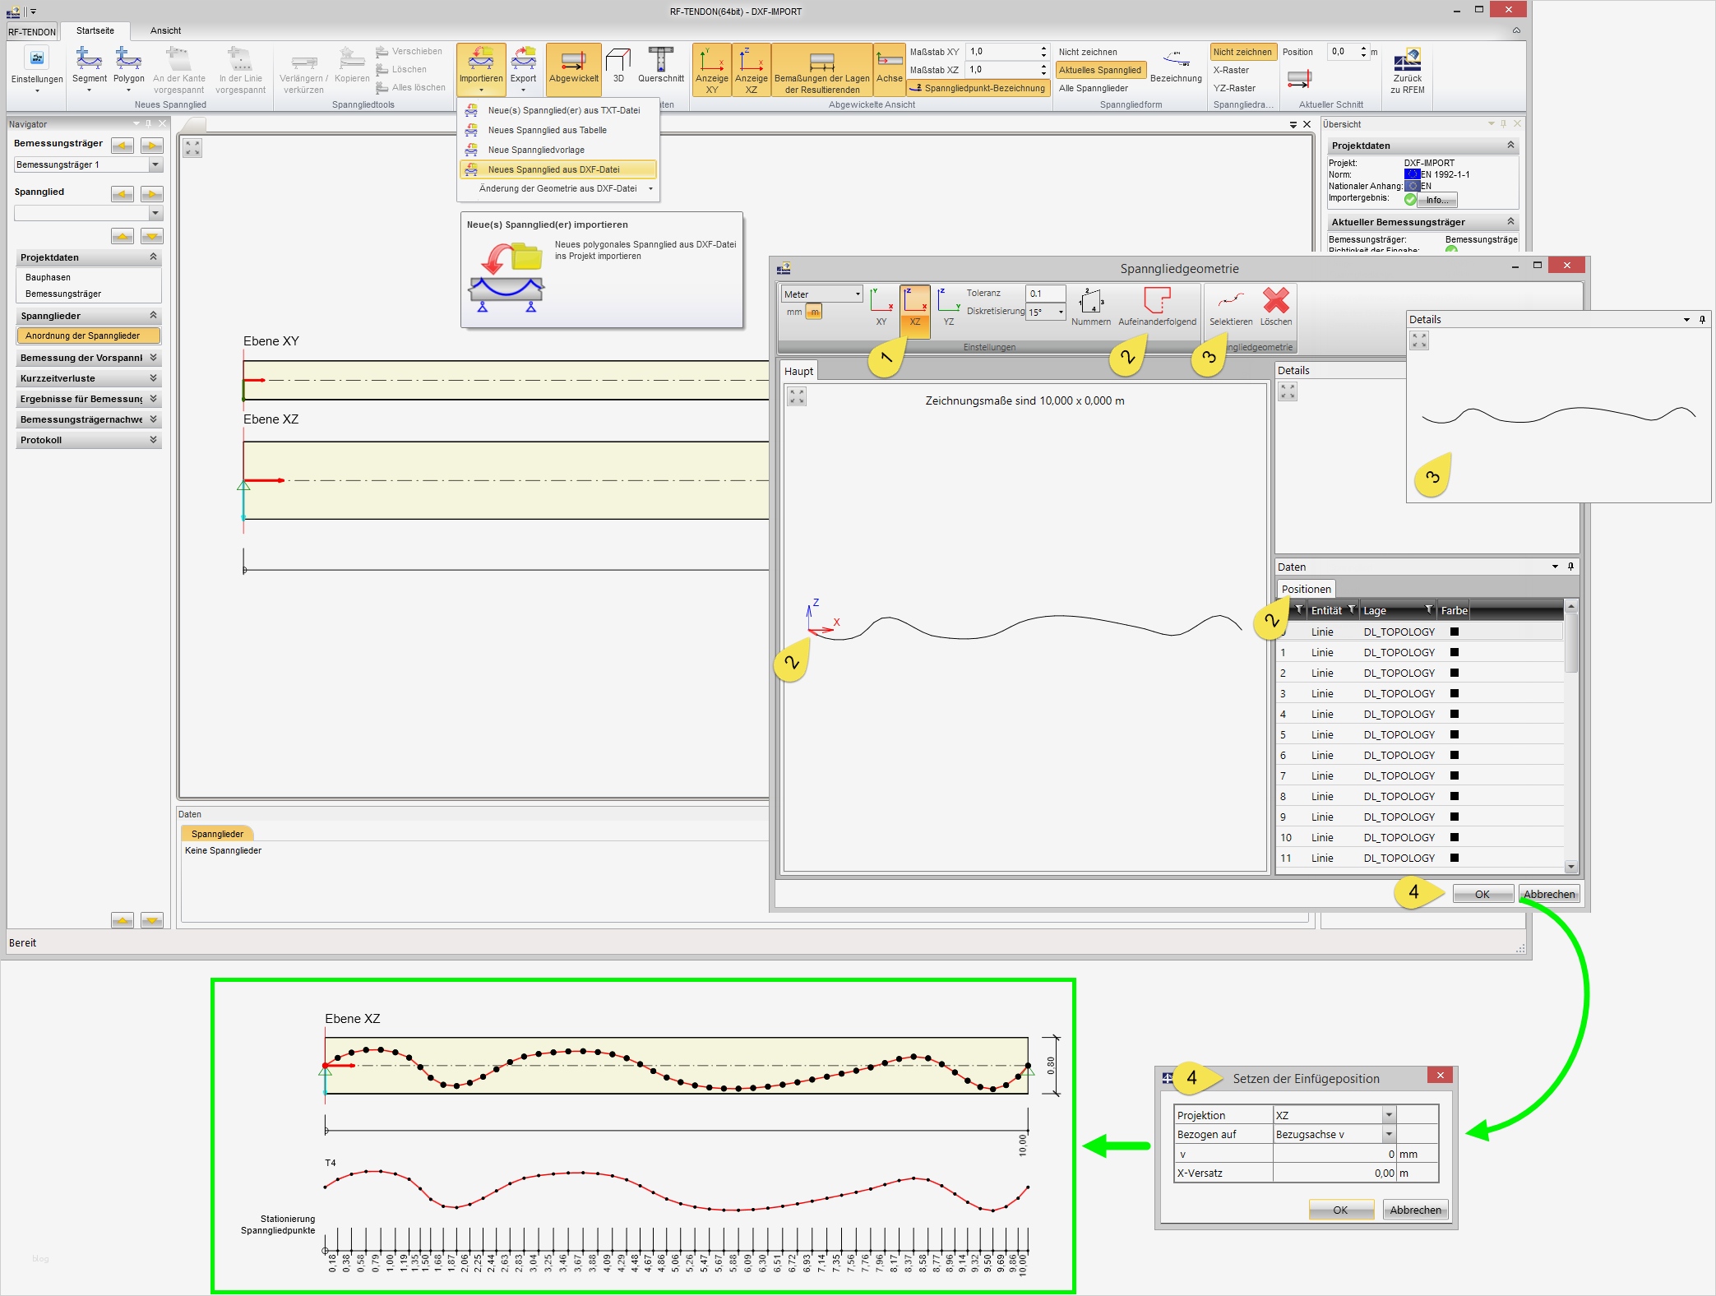Switch units toggle to m
The image size is (1716, 1296).
[x=813, y=312]
